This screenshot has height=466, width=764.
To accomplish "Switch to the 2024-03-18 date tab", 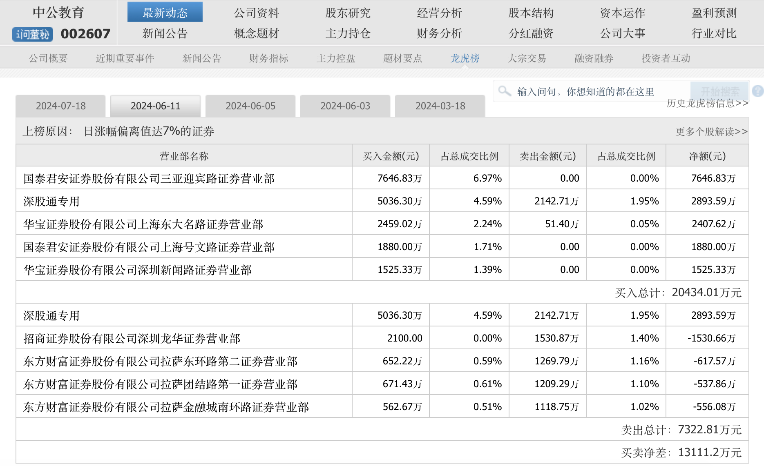I will pyautogui.click(x=440, y=106).
